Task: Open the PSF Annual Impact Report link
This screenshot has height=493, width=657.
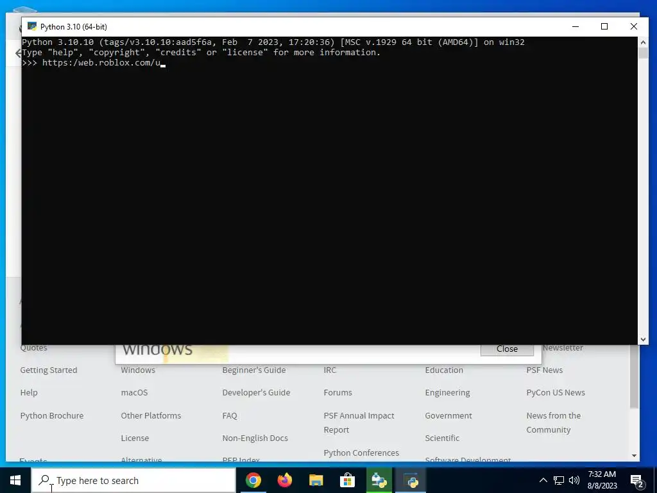Action: click(359, 422)
